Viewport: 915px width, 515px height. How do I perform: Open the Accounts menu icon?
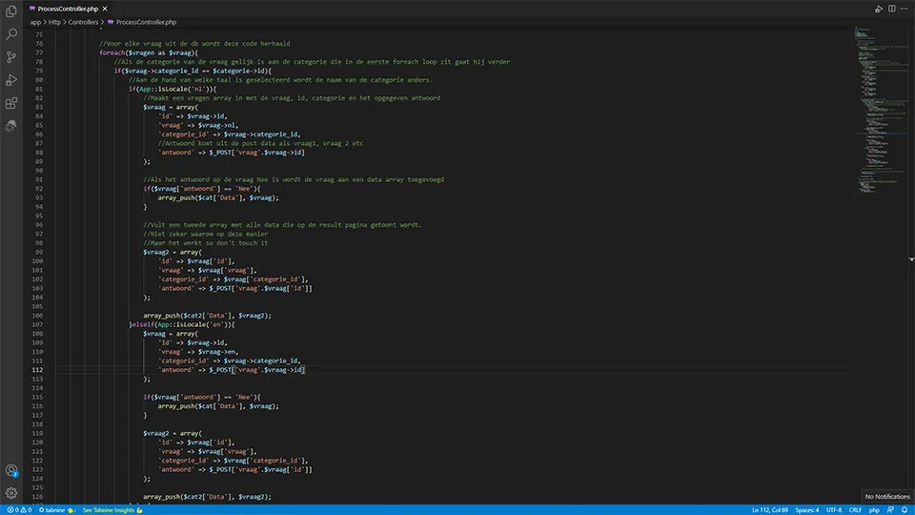pos(11,470)
